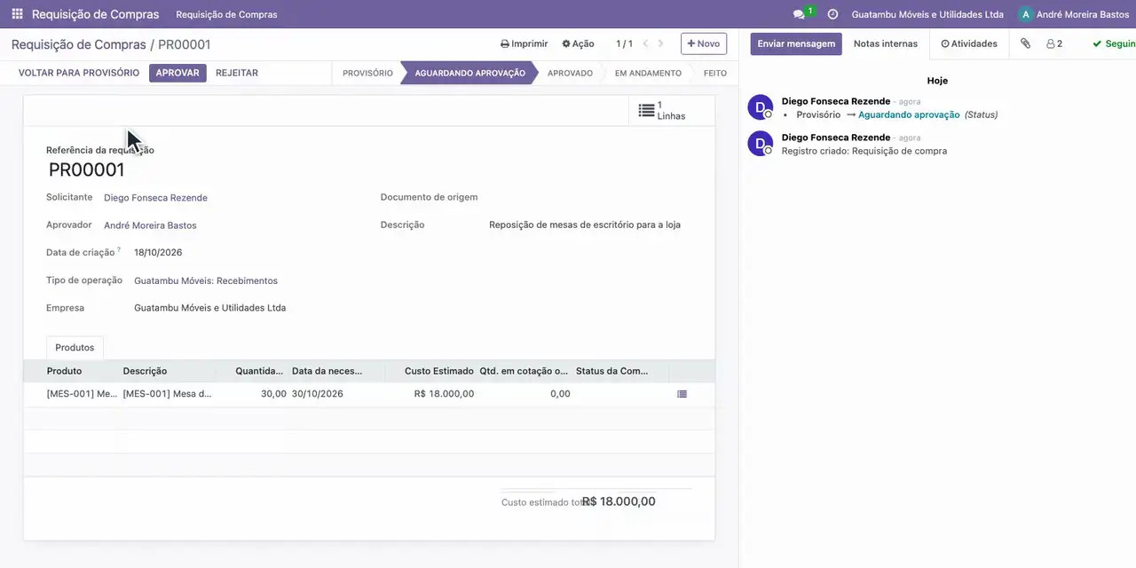Select the Em Andamento status stage
The width and height of the screenshot is (1136, 568).
pyautogui.click(x=648, y=73)
